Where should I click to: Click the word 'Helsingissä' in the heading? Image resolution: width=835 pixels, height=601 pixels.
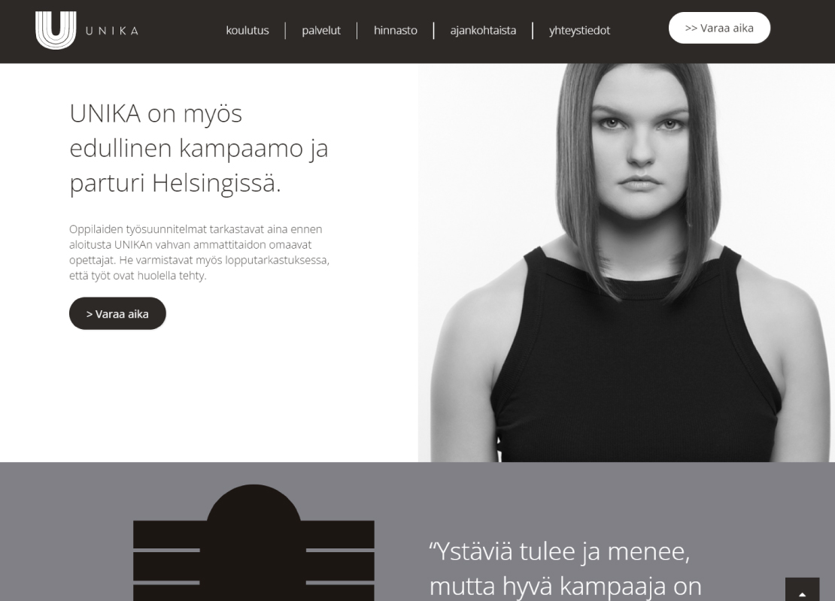[x=216, y=183]
